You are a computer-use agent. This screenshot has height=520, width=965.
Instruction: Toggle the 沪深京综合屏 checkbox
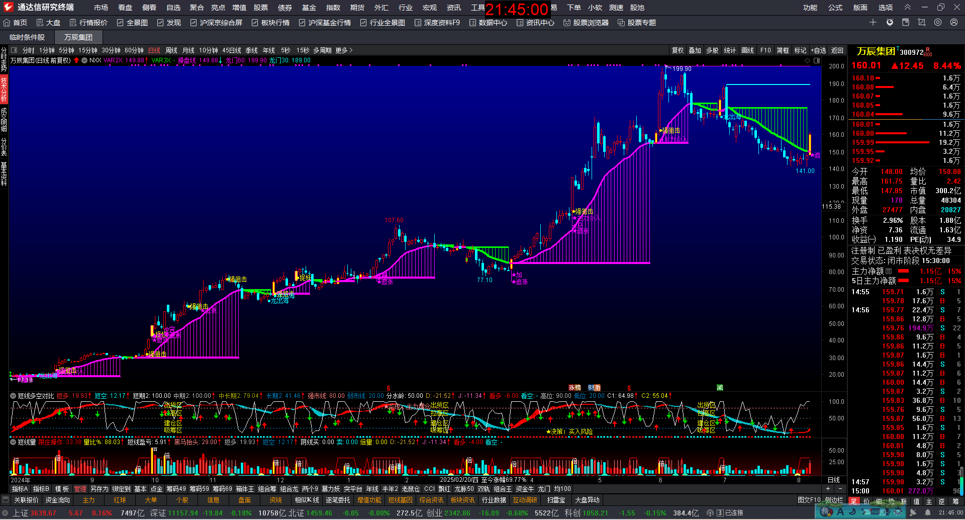[194, 23]
